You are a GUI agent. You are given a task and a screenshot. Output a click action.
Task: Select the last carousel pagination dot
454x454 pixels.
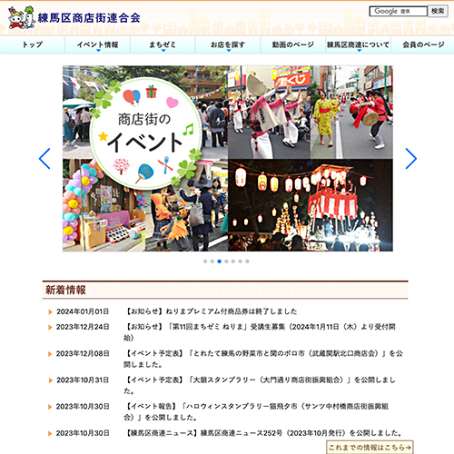tap(247, 262)
